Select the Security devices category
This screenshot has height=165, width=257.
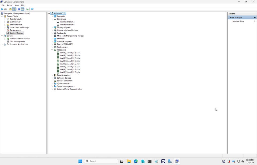pyautogui.click(x=63, y=75)
